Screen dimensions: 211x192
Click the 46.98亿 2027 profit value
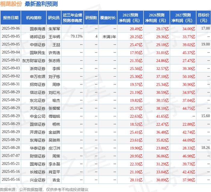coord(189,156)
